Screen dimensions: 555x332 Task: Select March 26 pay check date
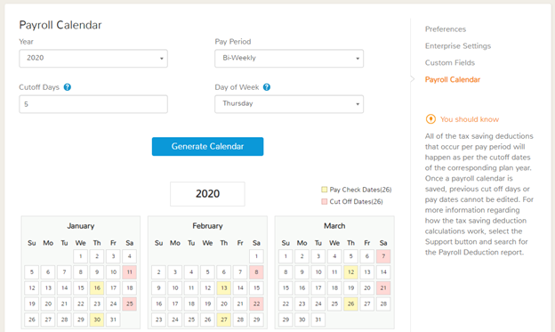[x=350, y=304]
